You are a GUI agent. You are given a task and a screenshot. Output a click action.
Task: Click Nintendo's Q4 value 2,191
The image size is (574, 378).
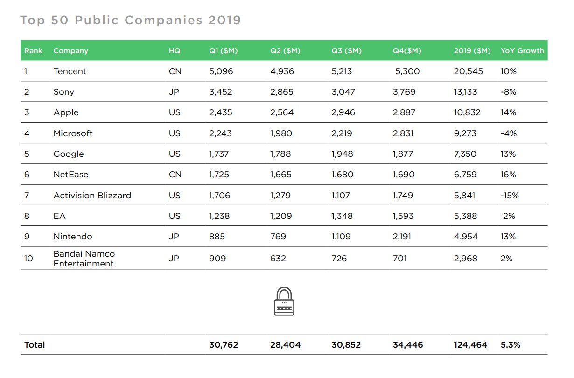coord(403,237)
